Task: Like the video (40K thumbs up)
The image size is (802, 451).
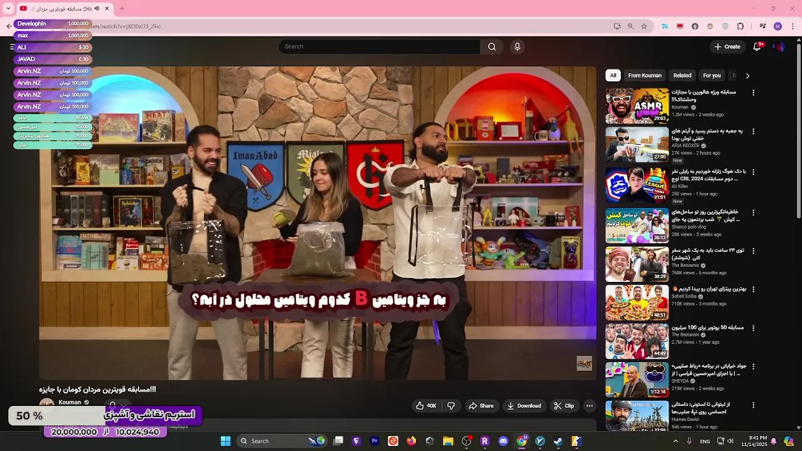Action: tap(426, 406)
